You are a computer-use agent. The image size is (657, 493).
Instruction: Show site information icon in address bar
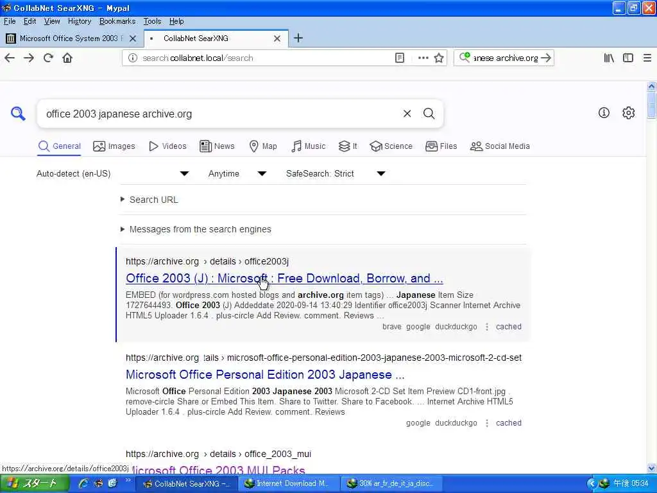pos(132,58)
